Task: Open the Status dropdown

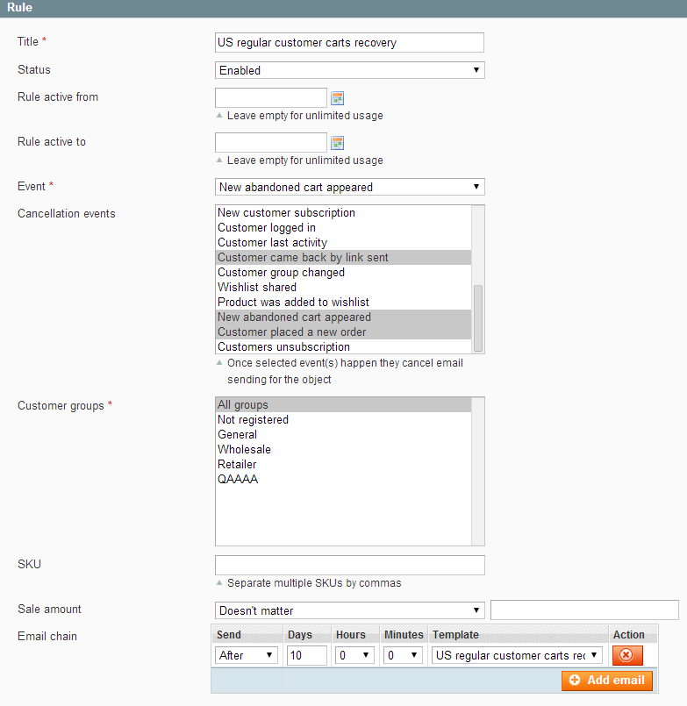Action: (349, 70)
